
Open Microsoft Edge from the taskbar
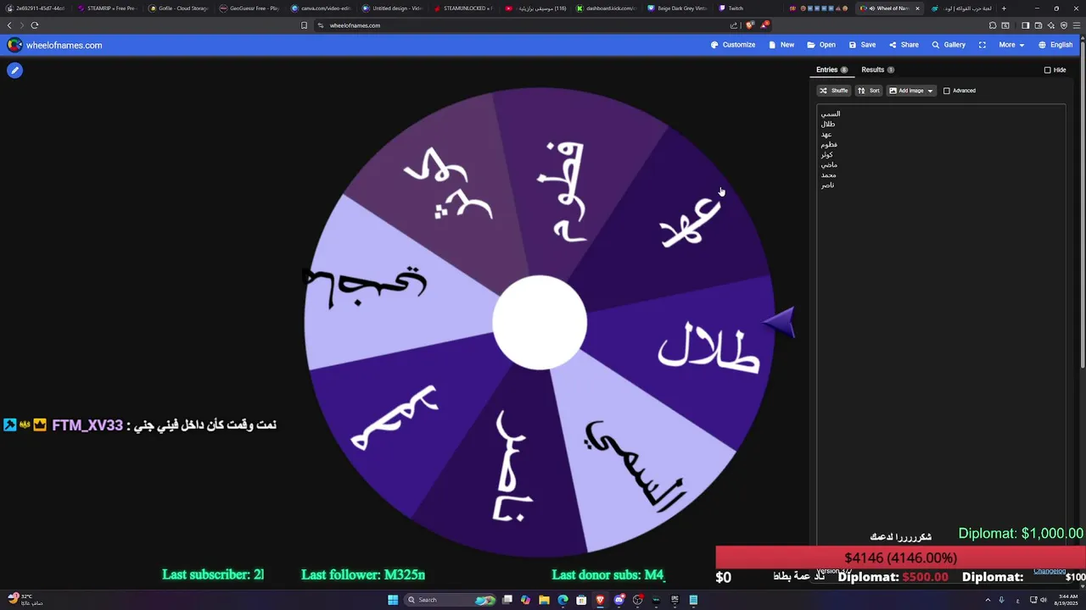pyautogui.click(x=563, y=600)
